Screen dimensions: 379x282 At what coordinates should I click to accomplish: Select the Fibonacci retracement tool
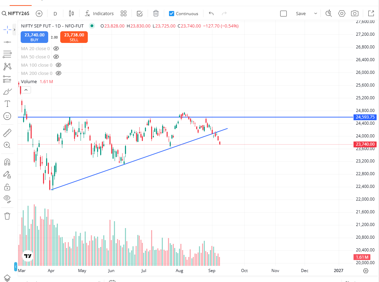[x=7, y=54]
